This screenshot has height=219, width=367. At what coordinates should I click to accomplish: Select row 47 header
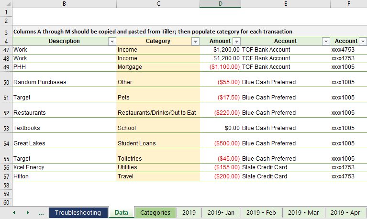coord(6,50)
